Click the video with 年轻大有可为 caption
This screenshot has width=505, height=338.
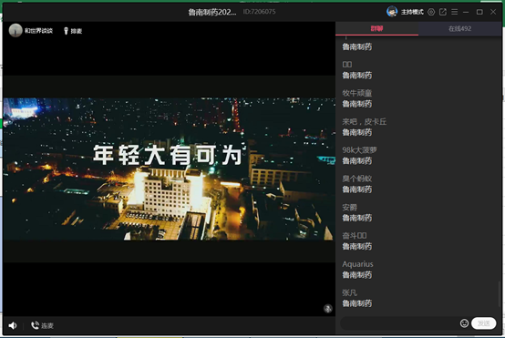[x=169, y=169]
